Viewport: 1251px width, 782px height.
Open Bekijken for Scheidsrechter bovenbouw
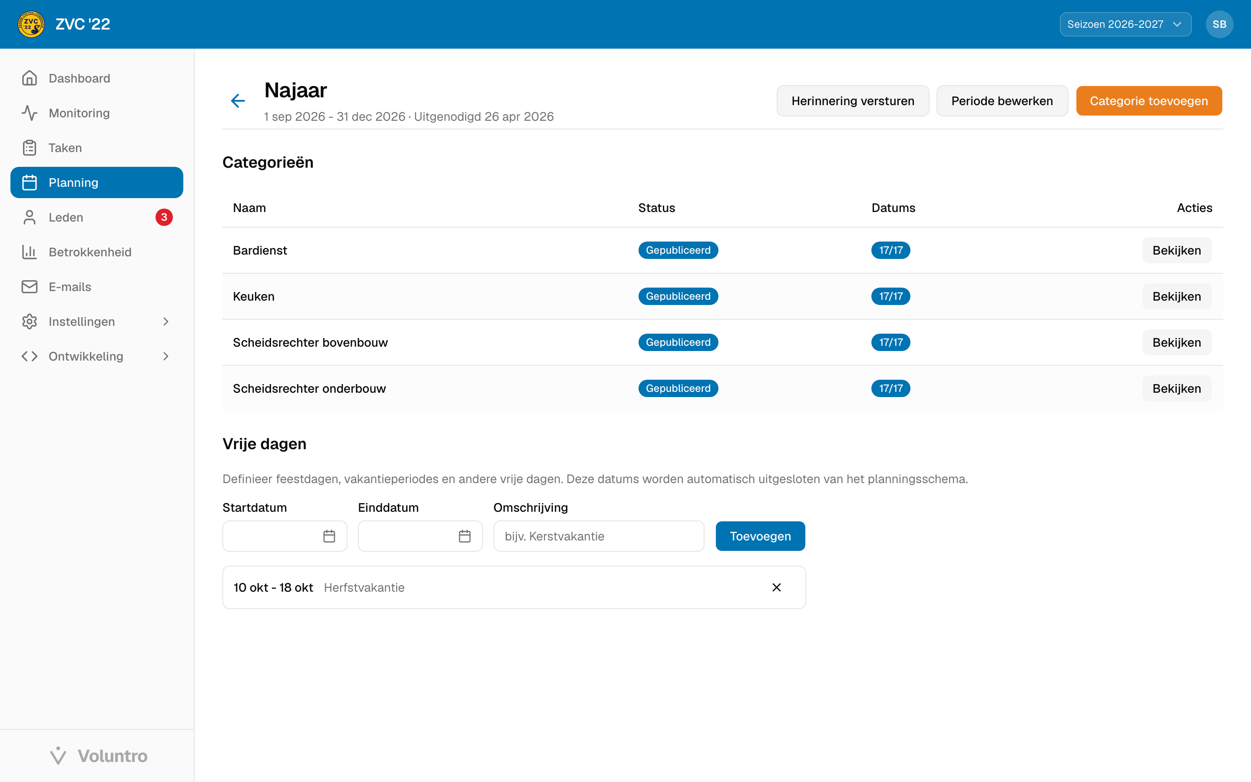(1177, 342)
